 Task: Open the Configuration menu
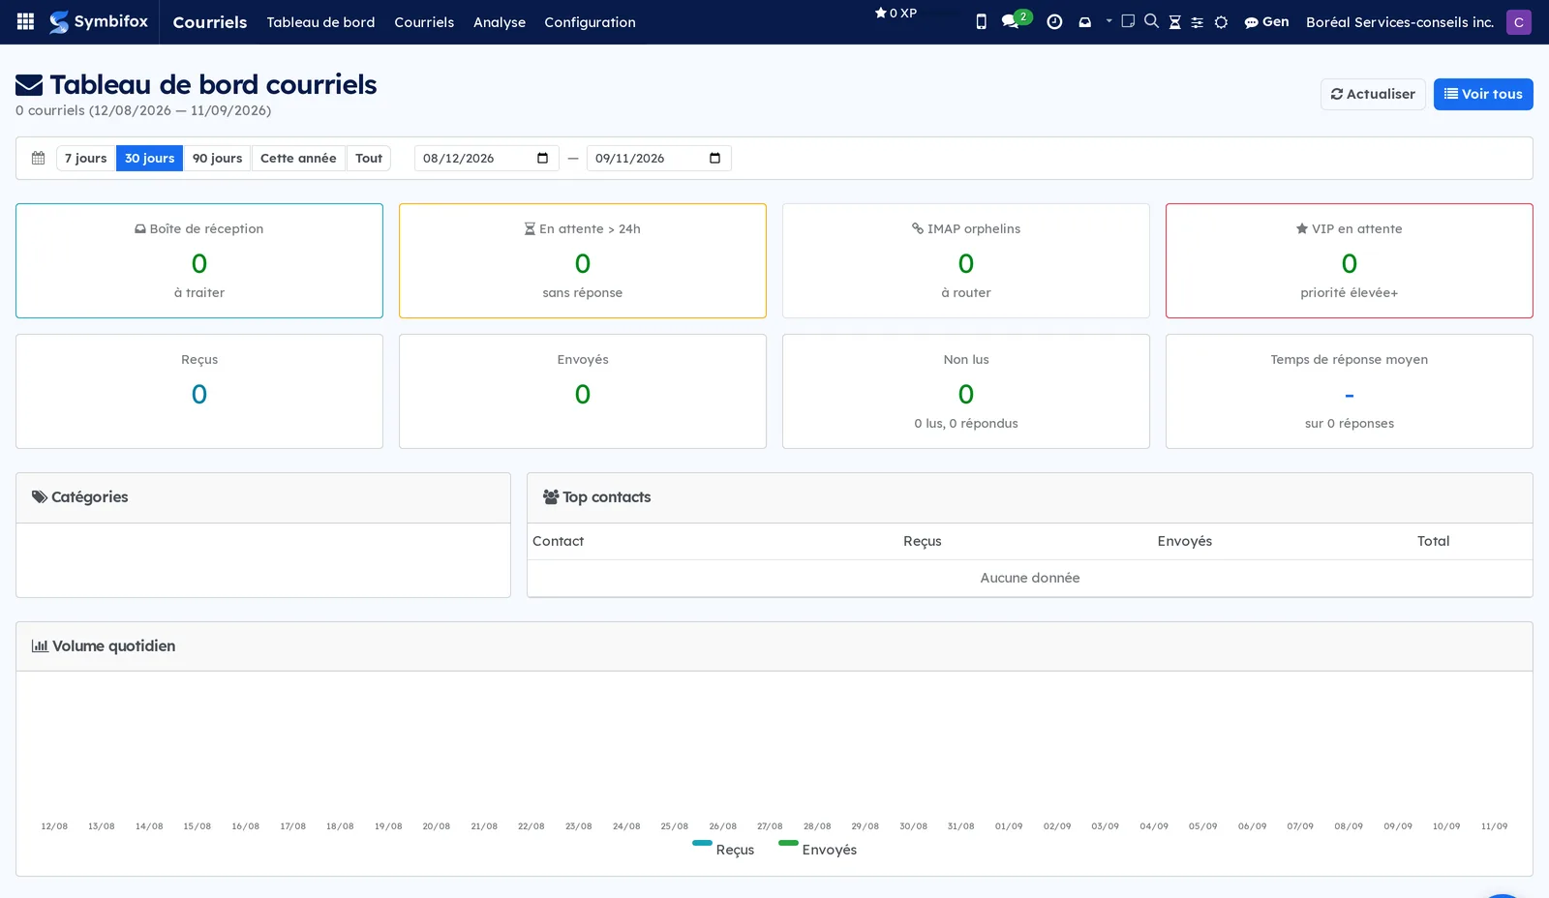pos(590,21)
